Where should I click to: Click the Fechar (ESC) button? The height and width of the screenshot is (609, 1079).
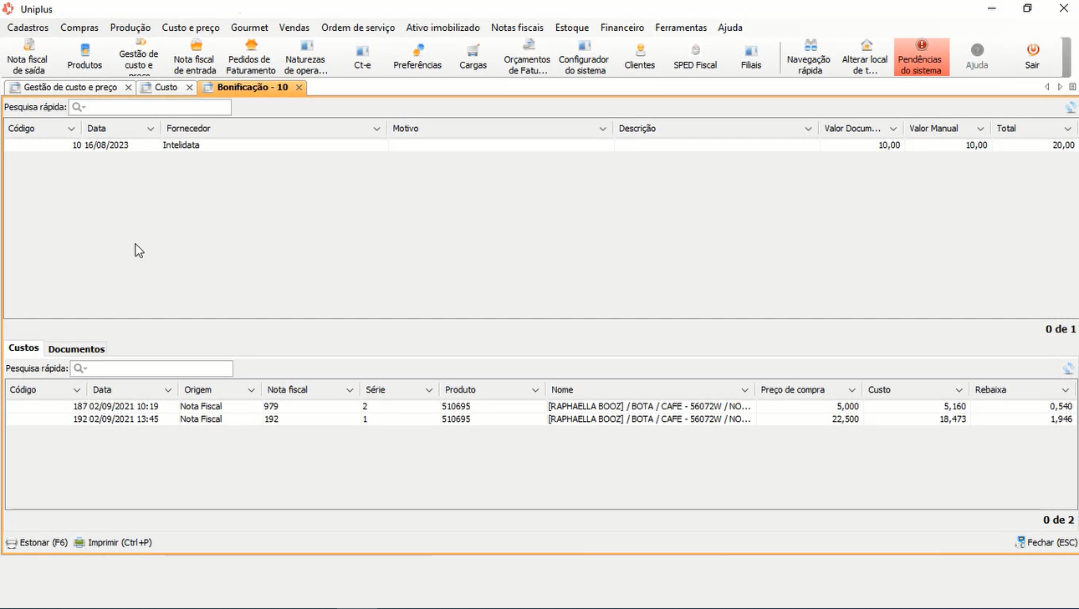click(1046, 542)
